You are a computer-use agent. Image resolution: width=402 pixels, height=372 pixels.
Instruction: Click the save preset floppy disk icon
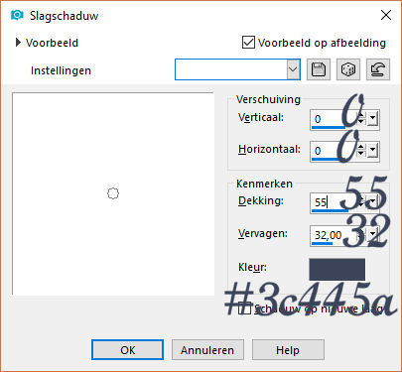(319, 69)
